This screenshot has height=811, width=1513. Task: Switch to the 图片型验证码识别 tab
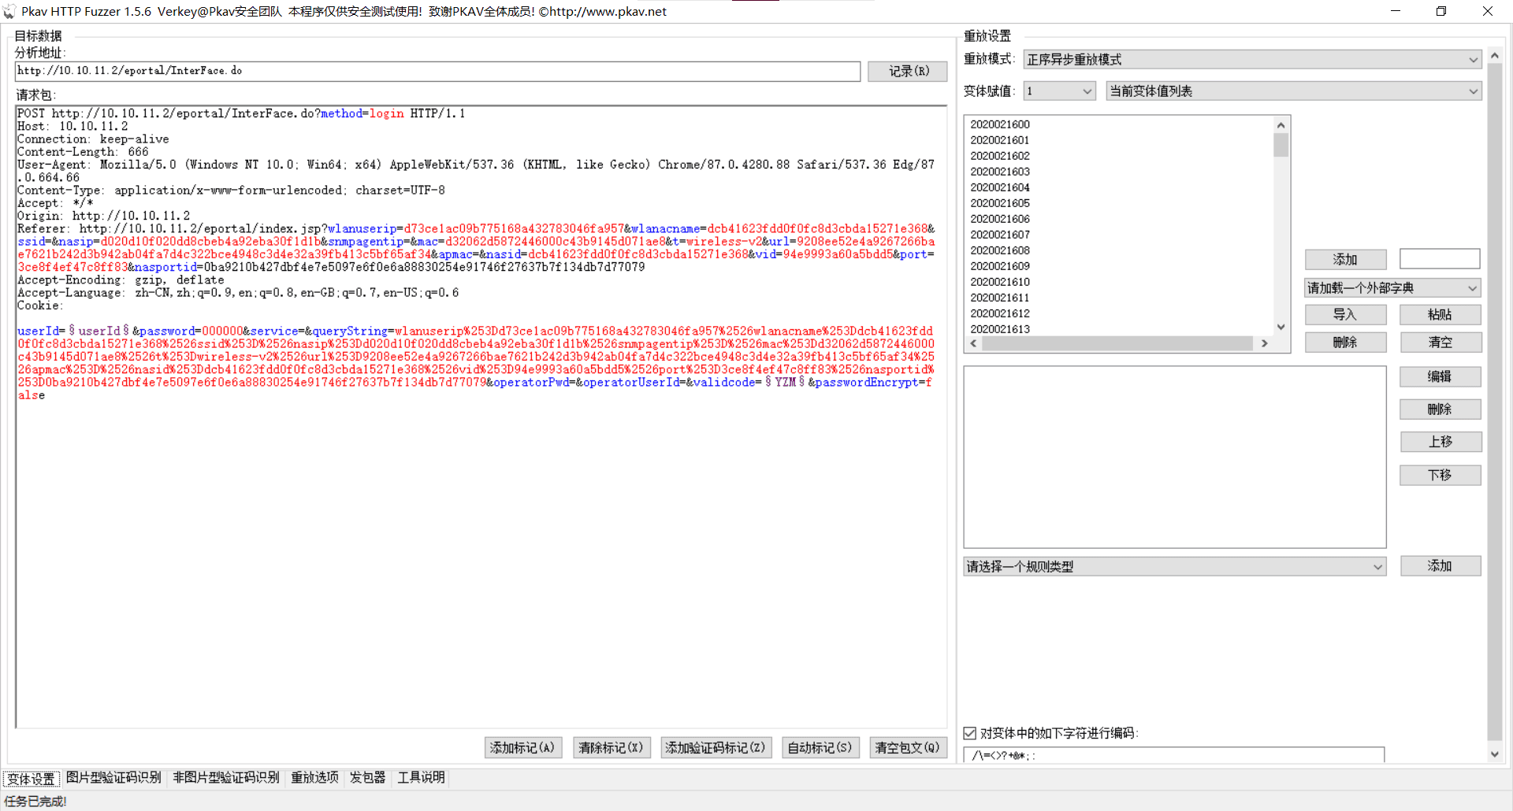113,778
